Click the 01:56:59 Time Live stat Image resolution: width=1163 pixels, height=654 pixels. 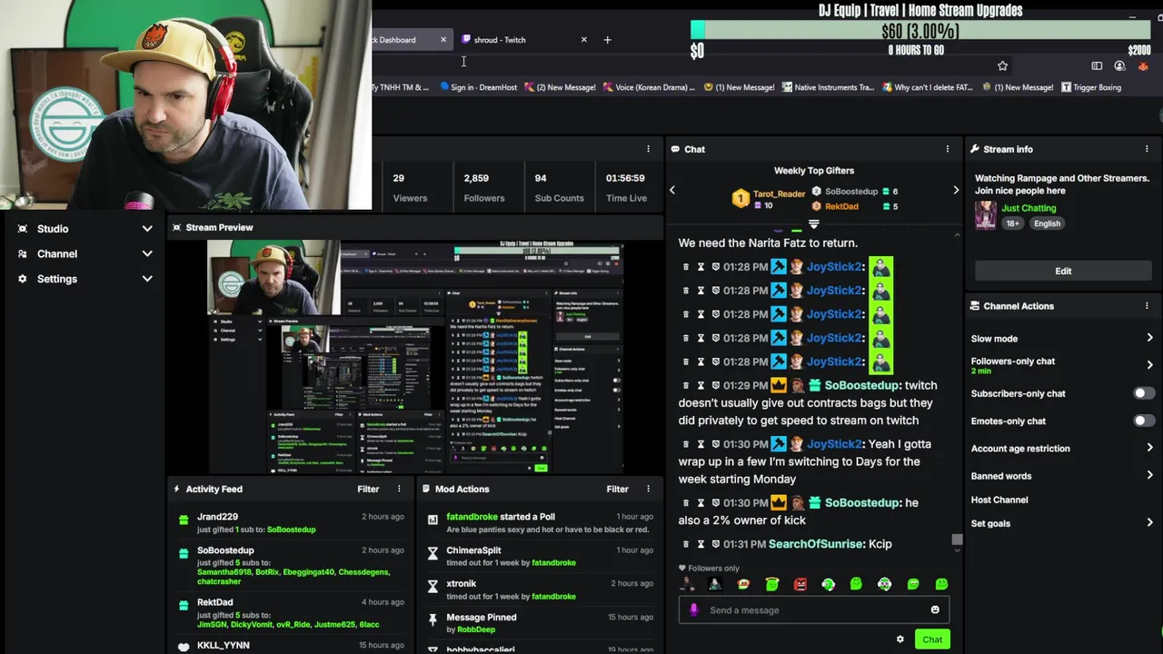[x=627, y=188]
